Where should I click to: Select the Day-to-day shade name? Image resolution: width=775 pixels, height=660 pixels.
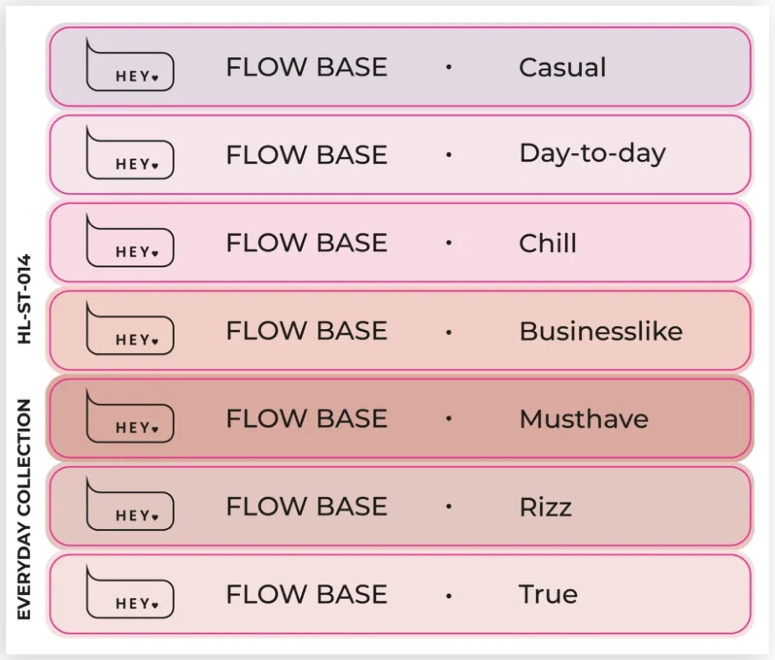pyautogui.click(x=592, y=155)
